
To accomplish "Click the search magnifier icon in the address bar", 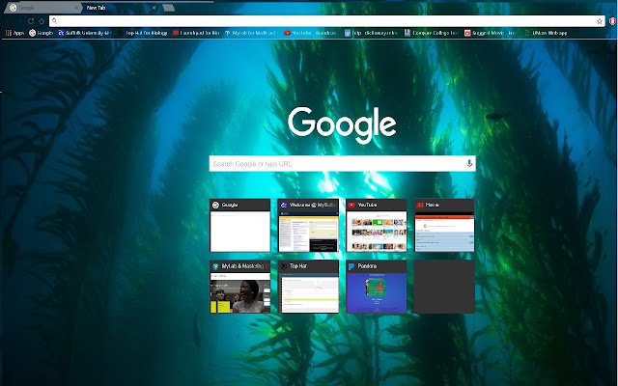I will (55, 21).
